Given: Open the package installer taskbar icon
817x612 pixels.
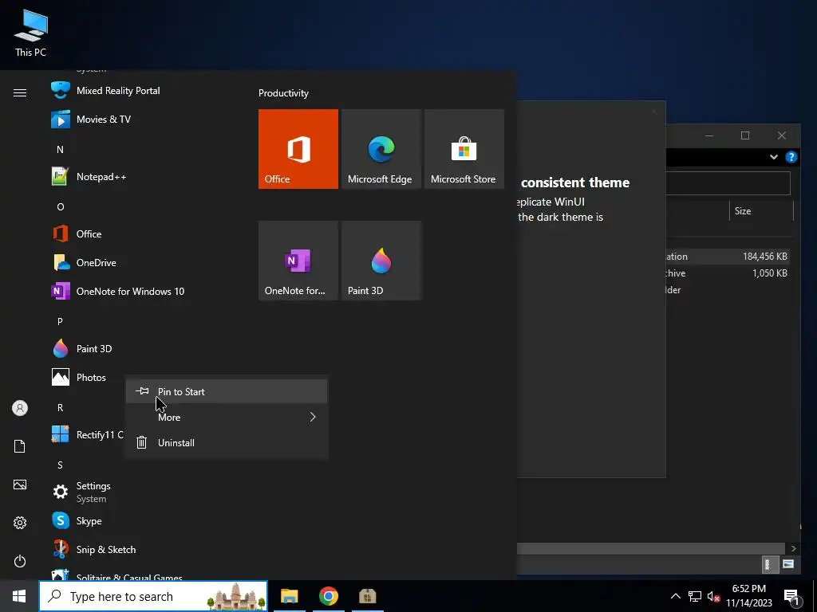Looking at the screenshot, I should click(367, 596).
